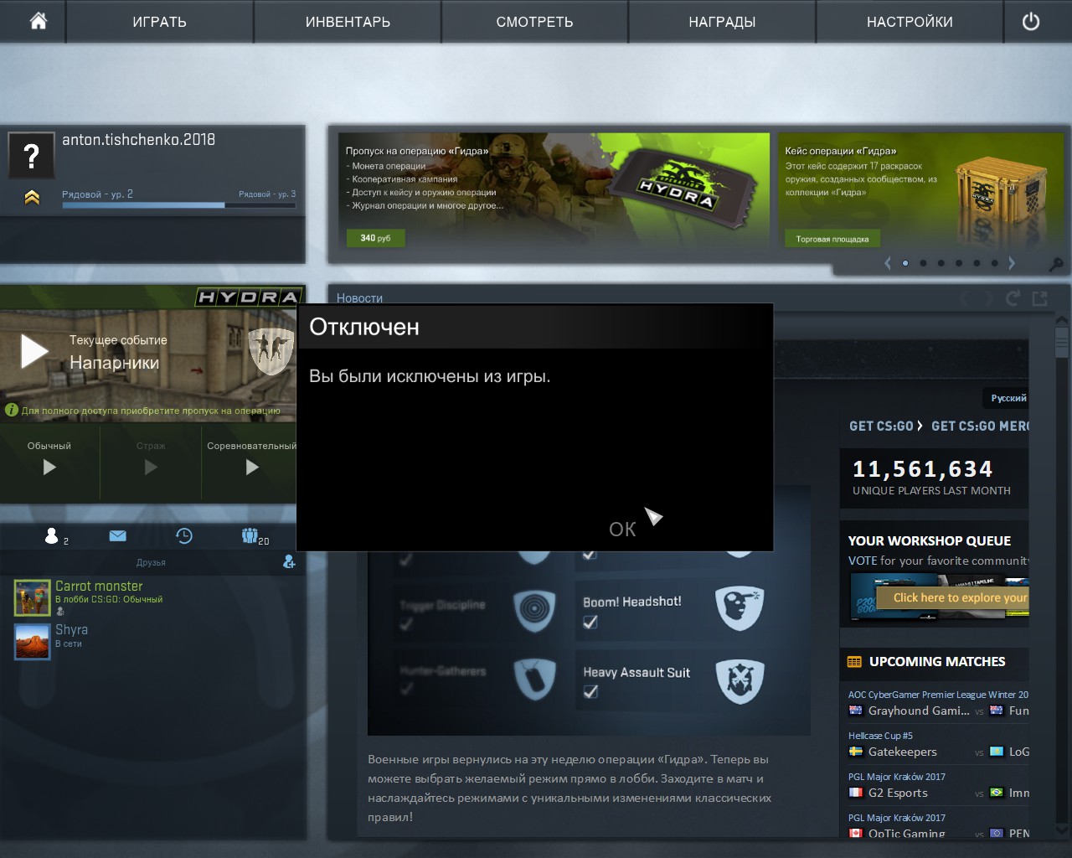Click the 11,561,634 unique players counter

click(923, 469)
